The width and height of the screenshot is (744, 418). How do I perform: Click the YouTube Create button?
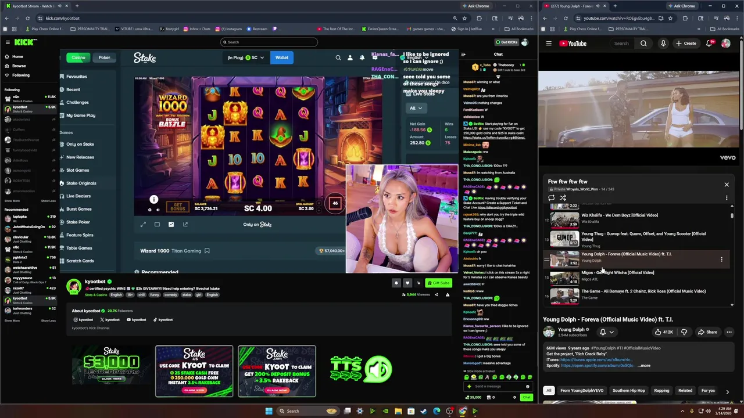(686, 44)
